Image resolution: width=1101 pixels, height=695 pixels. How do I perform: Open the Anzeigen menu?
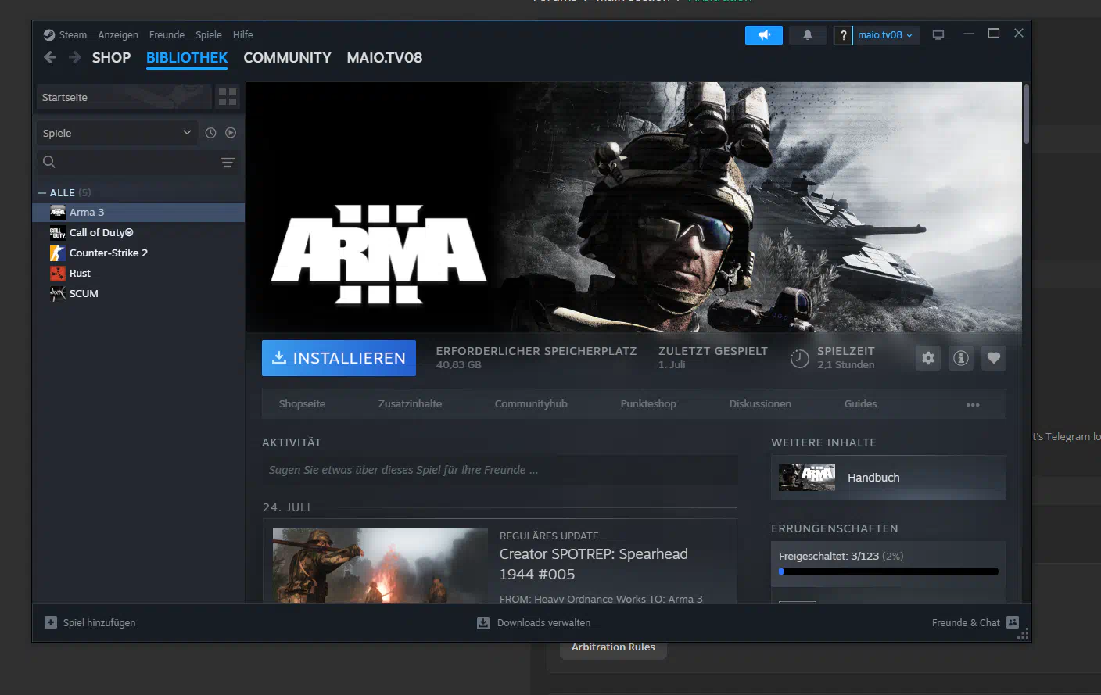pos(118,35)
